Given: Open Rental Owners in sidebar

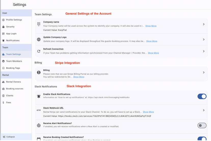Looking at the screenshot, I should (x=14, y=82).
